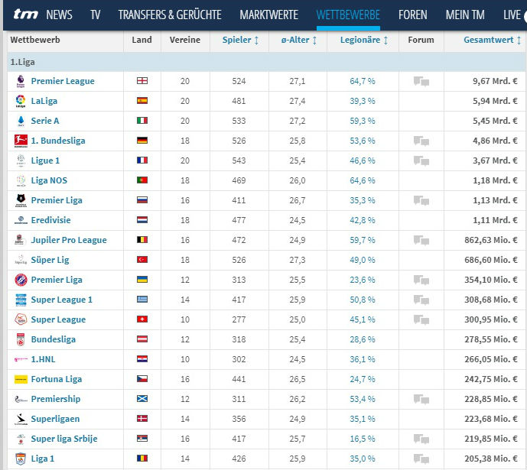Image resolution: width=527 pixels, height=470 pixels.
Task: Click the Premier League logo icon
Action: [21, 81]
